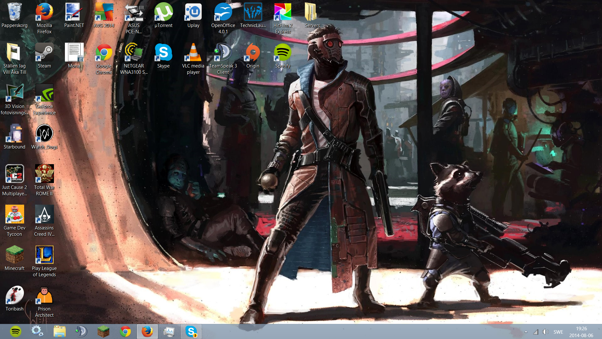The width and height of the screenshot is (602, 339).
Task: Select the Just Cause 2 Multiplayer icon
Action: (x=14, y=180)
